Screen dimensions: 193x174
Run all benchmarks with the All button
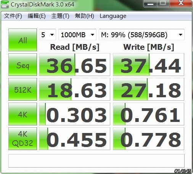pyautogui.click(x=23, y=40)
